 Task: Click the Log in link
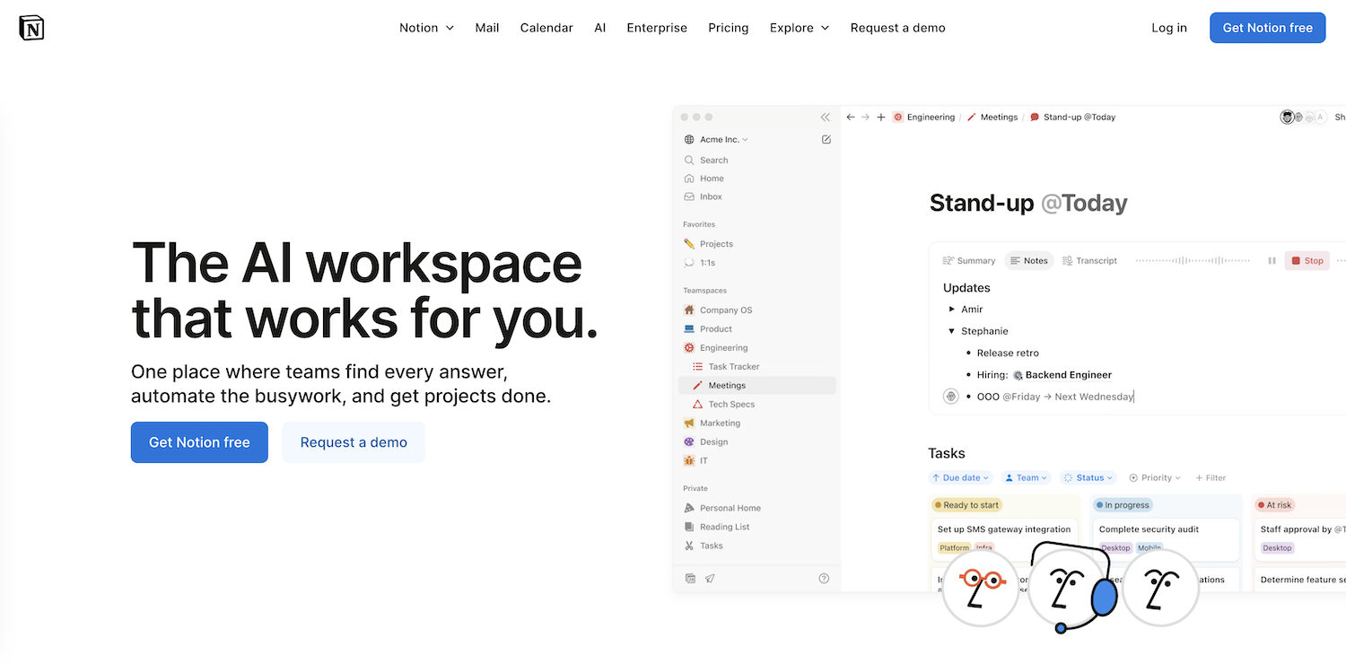pyautogui.click(x=1169, y=28)
